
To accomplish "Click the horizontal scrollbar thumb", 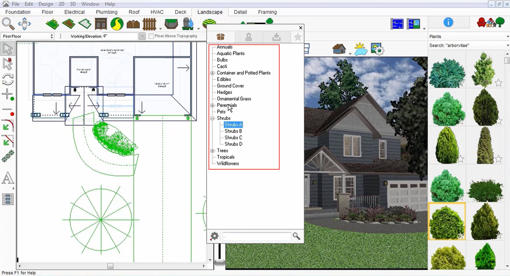I will 110,266.
